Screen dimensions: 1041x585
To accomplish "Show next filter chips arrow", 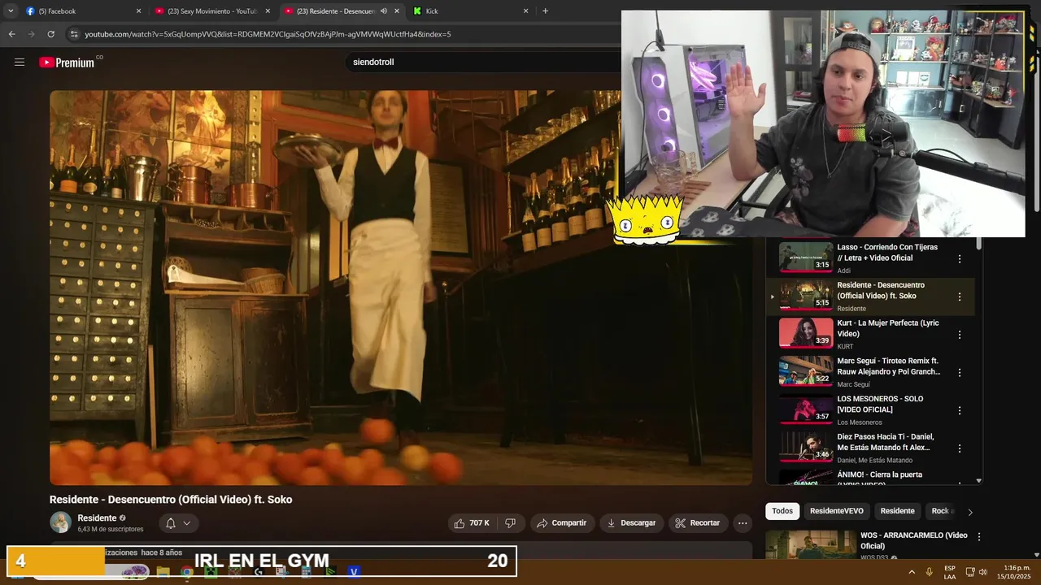I will (969, 512).
